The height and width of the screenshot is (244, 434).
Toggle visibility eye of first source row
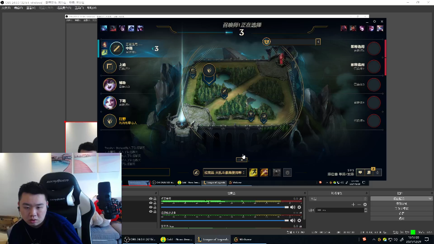click(x=151, y=198)
